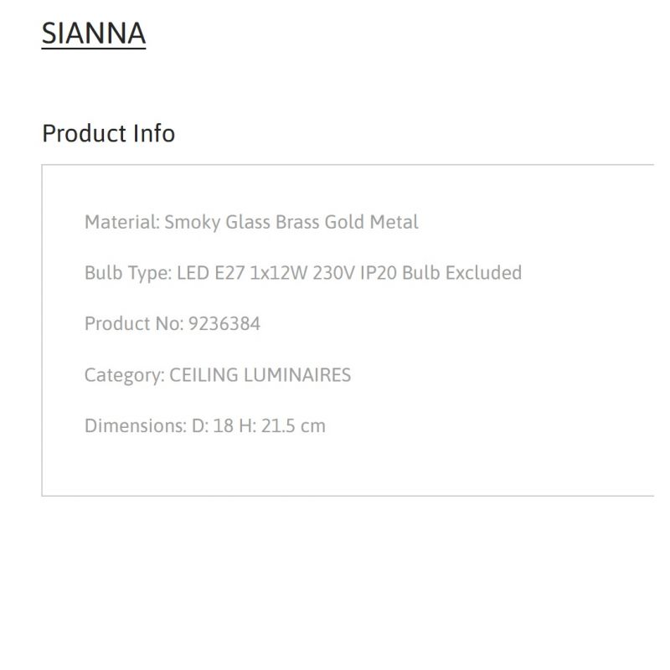Click the Category label text
Image resolution: width=670 pixels, height=670 pixels.
(125, 375)
